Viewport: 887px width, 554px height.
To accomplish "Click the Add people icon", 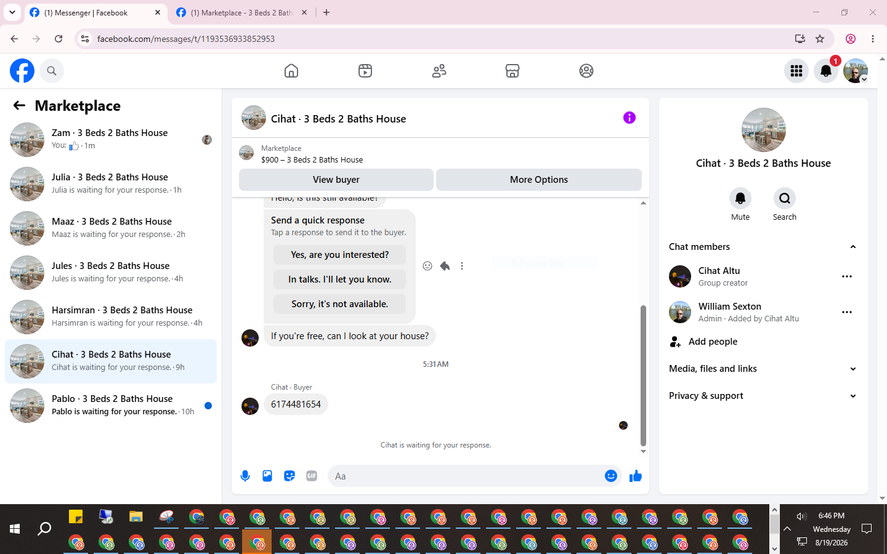I will [x=676, y=342].
